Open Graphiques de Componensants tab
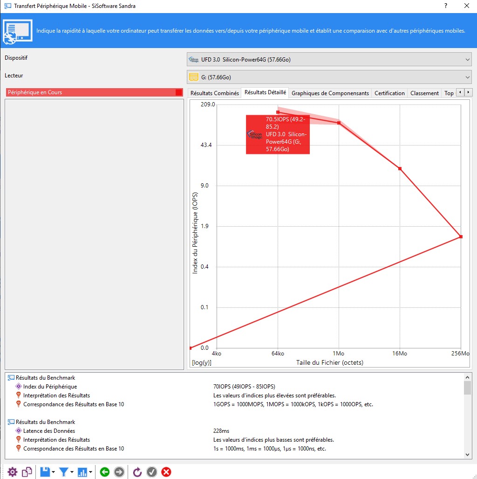This screenshot has width=477, height=479. [330, 93]
